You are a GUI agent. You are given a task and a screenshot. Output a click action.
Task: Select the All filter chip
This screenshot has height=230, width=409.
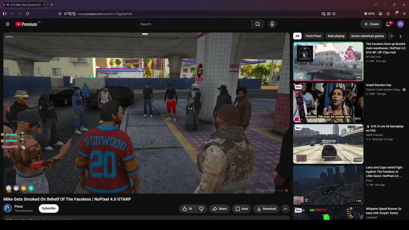[297, 36]
